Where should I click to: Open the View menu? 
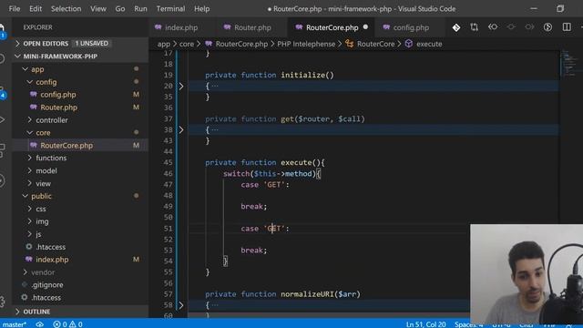pos(98,8)
